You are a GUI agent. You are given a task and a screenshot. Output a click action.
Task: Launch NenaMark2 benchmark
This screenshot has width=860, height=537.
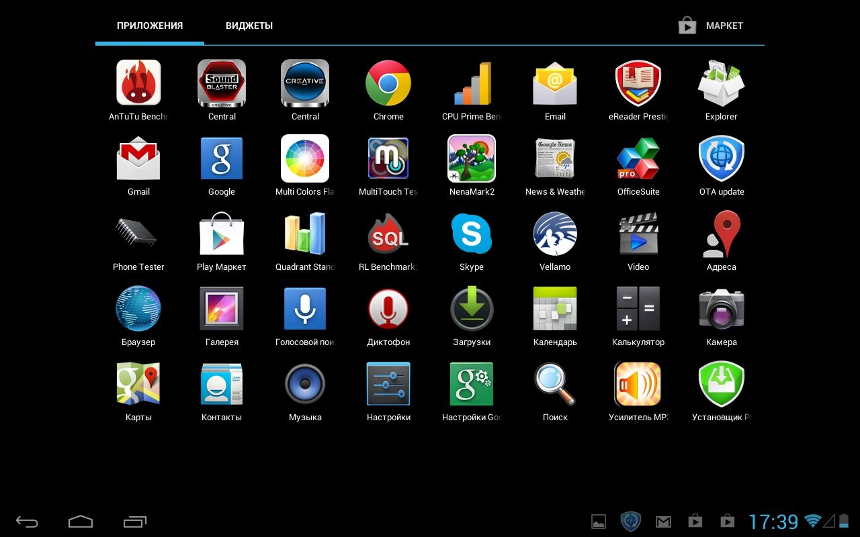pyautogui.click(x=472, y=158)
